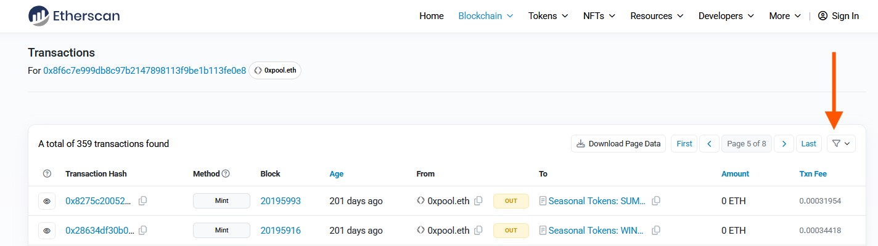Copy Seasonal Tokens WIN address
Screen dimensions: 878x246
click(656, 231)
